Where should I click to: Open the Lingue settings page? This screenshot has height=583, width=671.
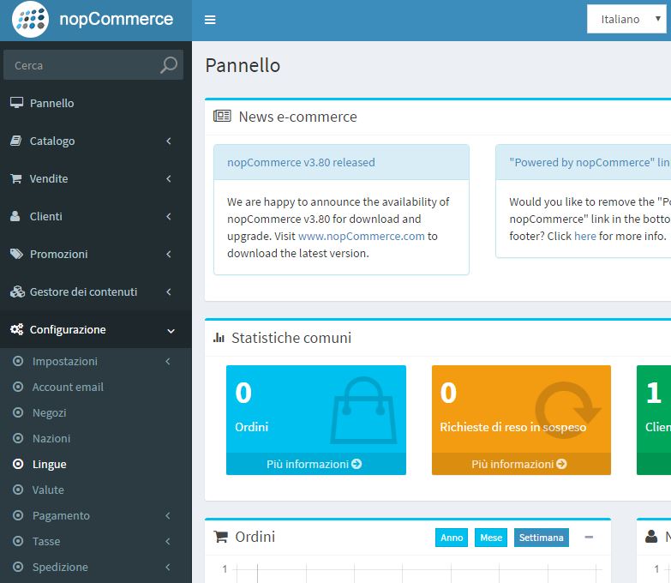click(49, 464)
